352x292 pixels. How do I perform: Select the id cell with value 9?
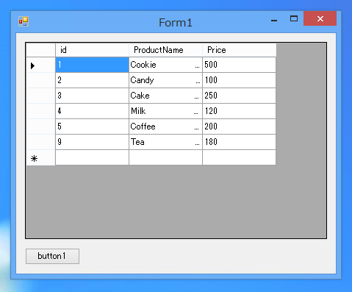(92, 142)
